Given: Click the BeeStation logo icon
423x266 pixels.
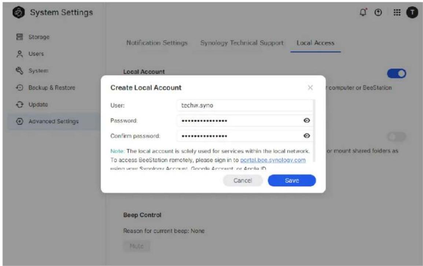Looking at the screenshot, I should pyautogui.click(x=19, y=12).
